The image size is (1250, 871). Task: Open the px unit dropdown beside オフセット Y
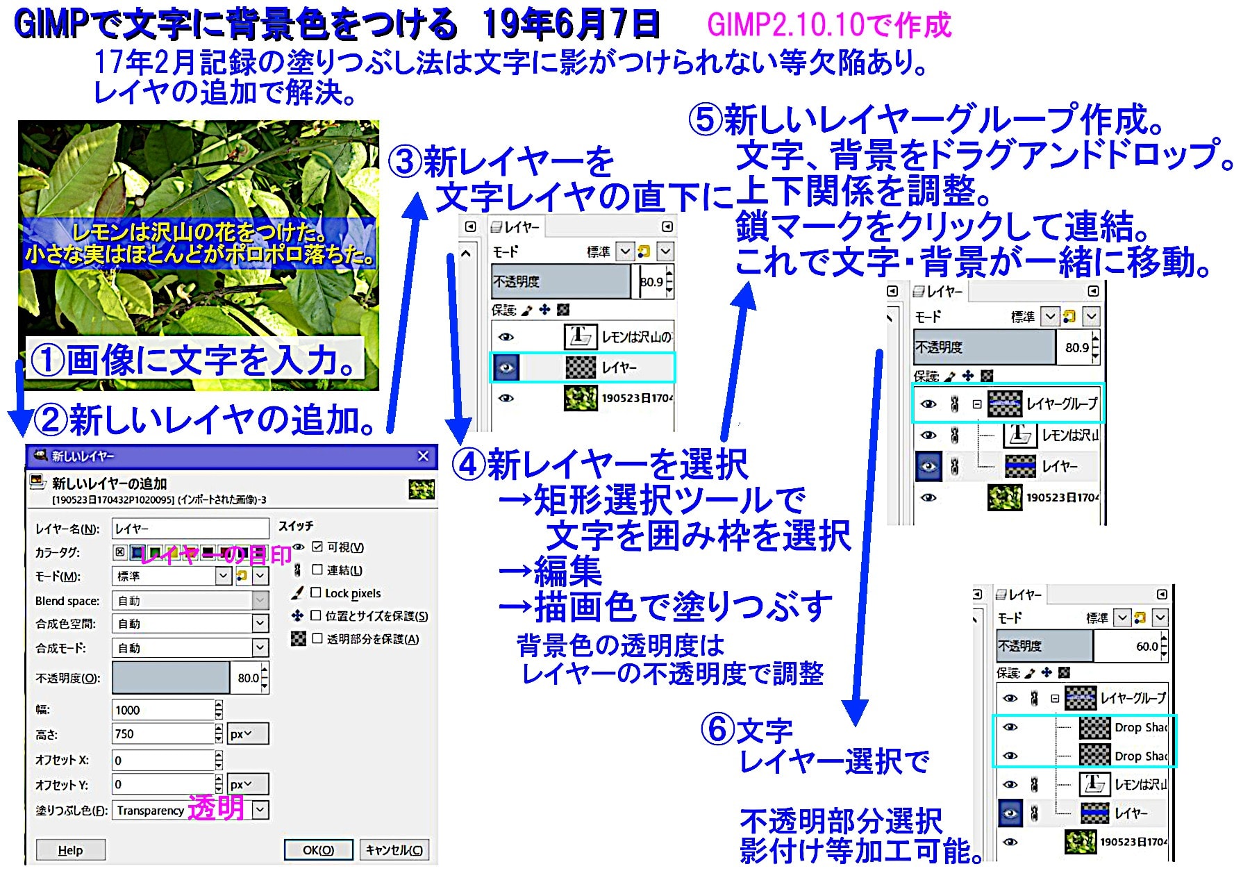248,784
